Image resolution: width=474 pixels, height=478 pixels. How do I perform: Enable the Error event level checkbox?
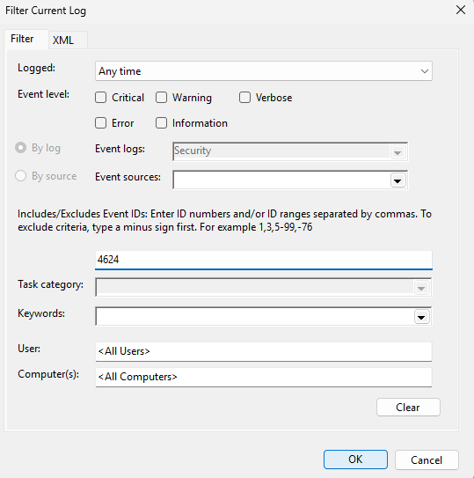click(x=100, y=123)
